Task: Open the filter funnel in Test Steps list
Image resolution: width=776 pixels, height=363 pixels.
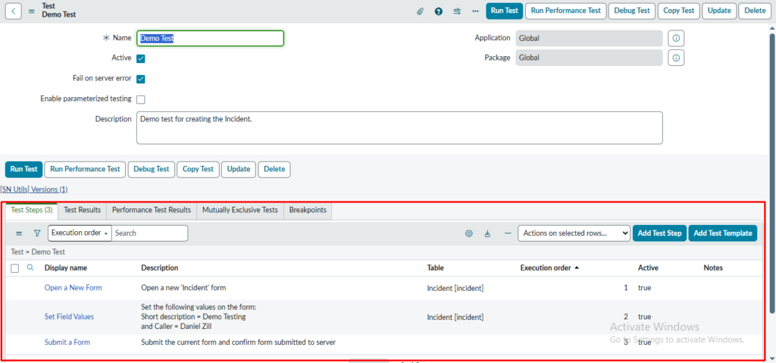Action: pyautogui.click(x=37, y=233)
